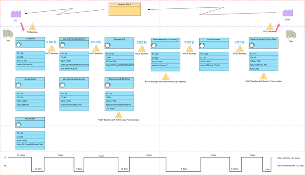Screen dimensions: 305x175
Task: Click operator circle in Create stories box
Action: [19, 85]
